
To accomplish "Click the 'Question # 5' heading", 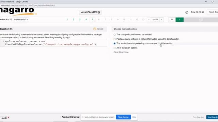I will click(6, 29).
